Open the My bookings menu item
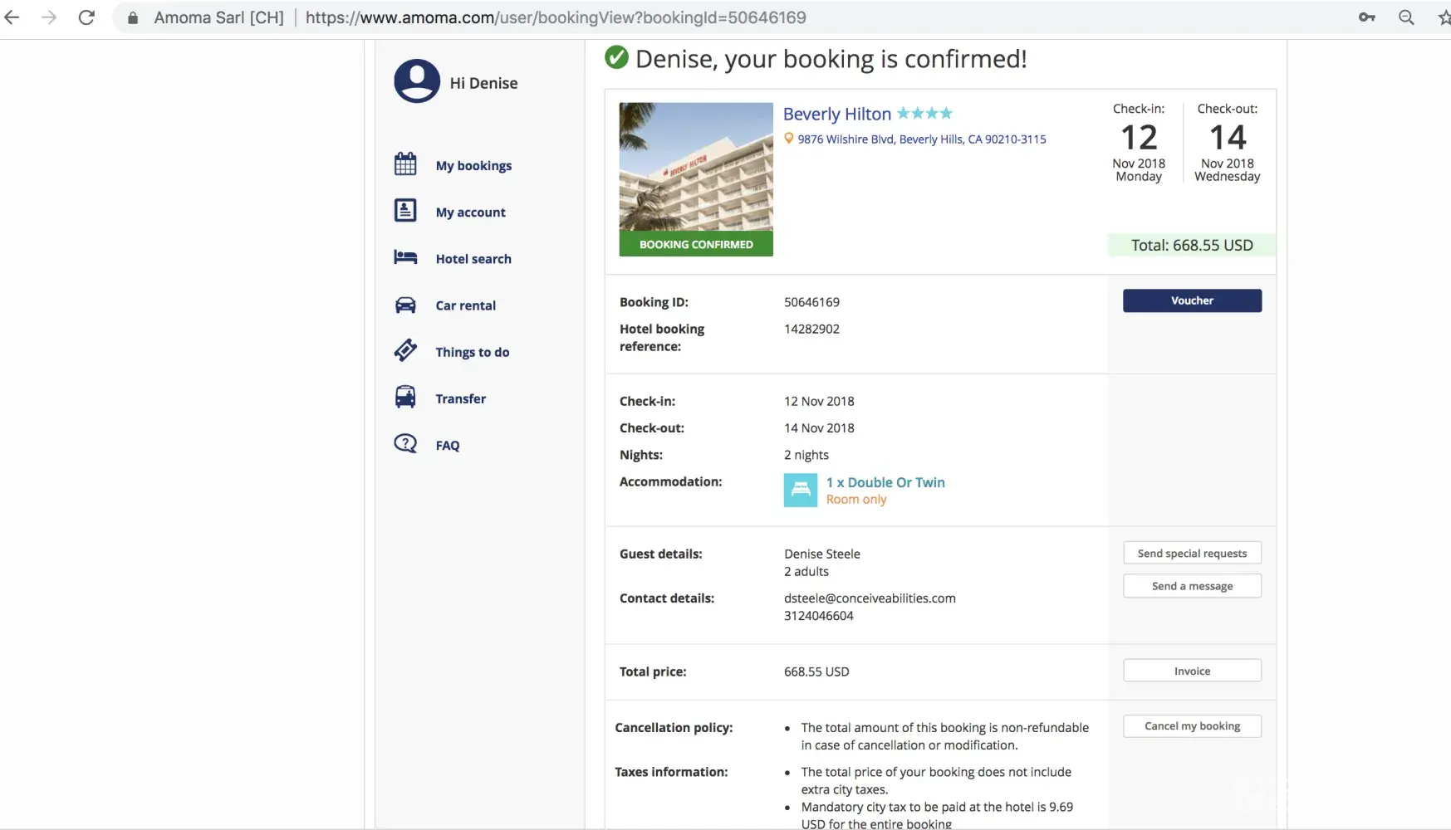1451x830 pixels. coord(473,166)
